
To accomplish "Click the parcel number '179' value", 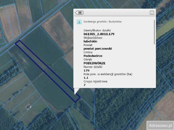I will pyautogui.click(x=86, y=71).
